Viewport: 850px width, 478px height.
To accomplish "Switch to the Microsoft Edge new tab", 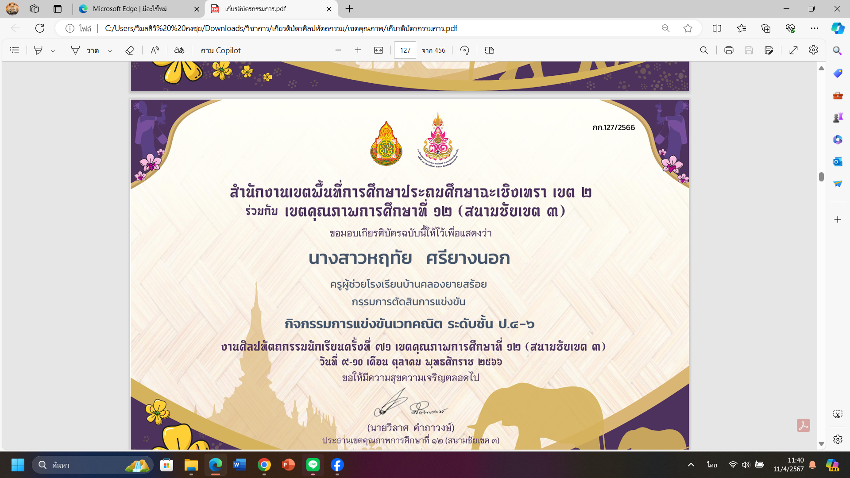I will pyautogui.click(x=138, y=9).
